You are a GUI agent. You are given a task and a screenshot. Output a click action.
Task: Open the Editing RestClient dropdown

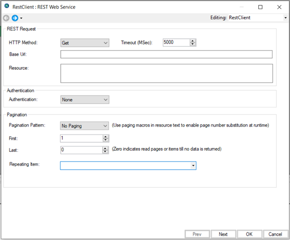coord(285,18)
